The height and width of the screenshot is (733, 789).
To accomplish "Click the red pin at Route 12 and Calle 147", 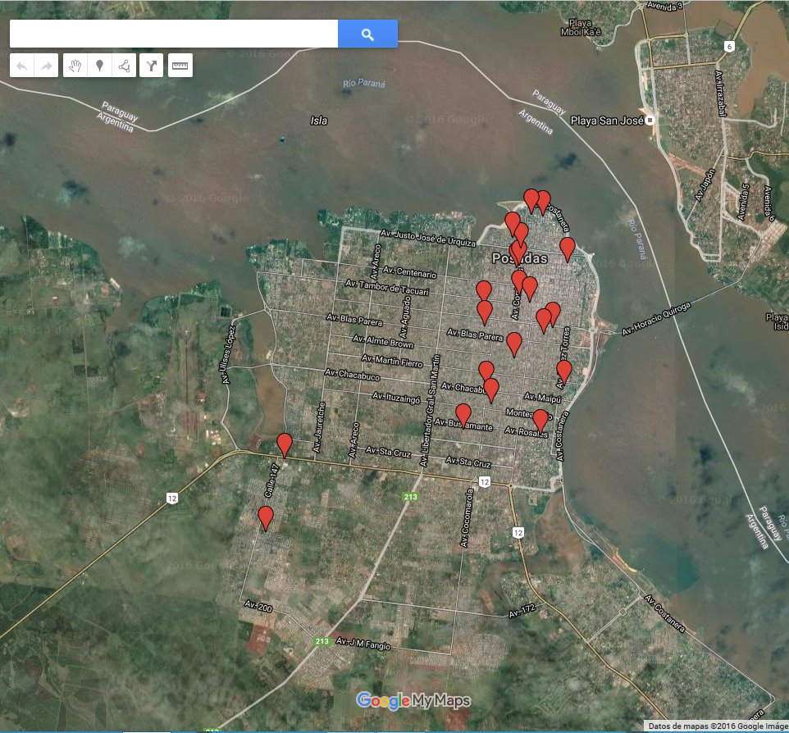I will (285, 444).
